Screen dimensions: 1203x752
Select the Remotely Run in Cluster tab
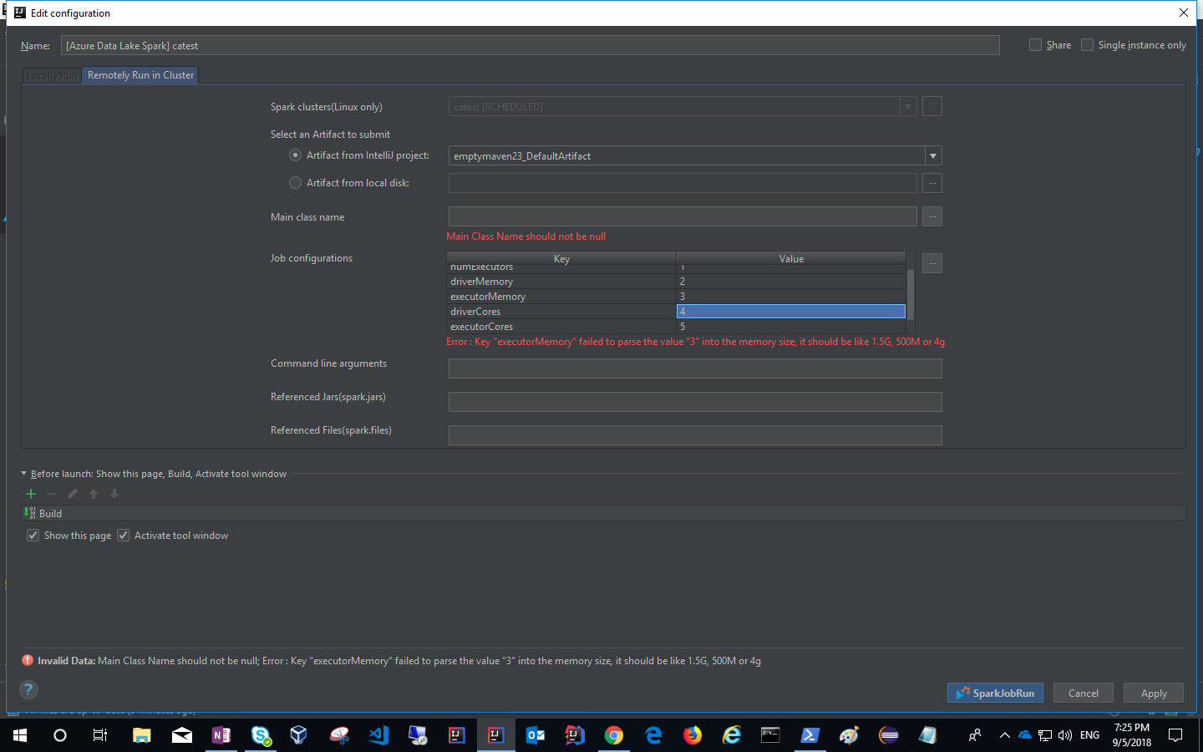click(140, 75)
